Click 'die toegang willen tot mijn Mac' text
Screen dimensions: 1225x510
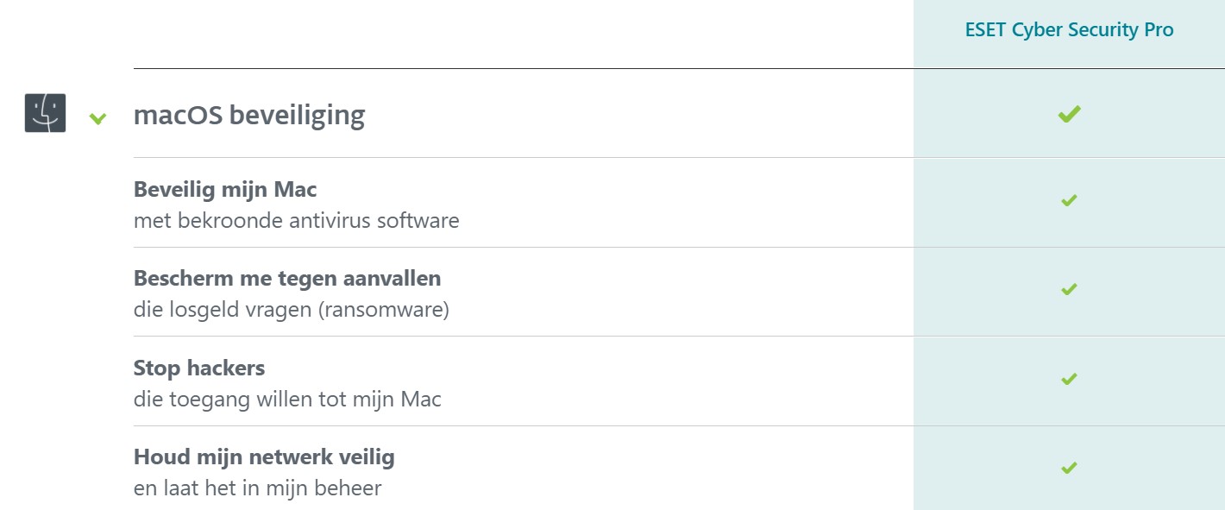click(x=287, y=400)
